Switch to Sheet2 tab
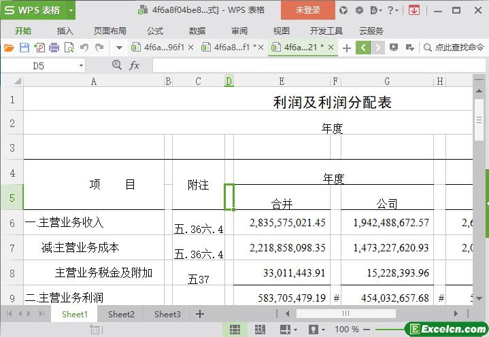Screen dimensions: 489x337 (x=121, y=314)
